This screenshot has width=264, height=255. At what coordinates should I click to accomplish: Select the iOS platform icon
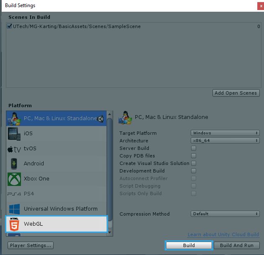click(14, 134)
